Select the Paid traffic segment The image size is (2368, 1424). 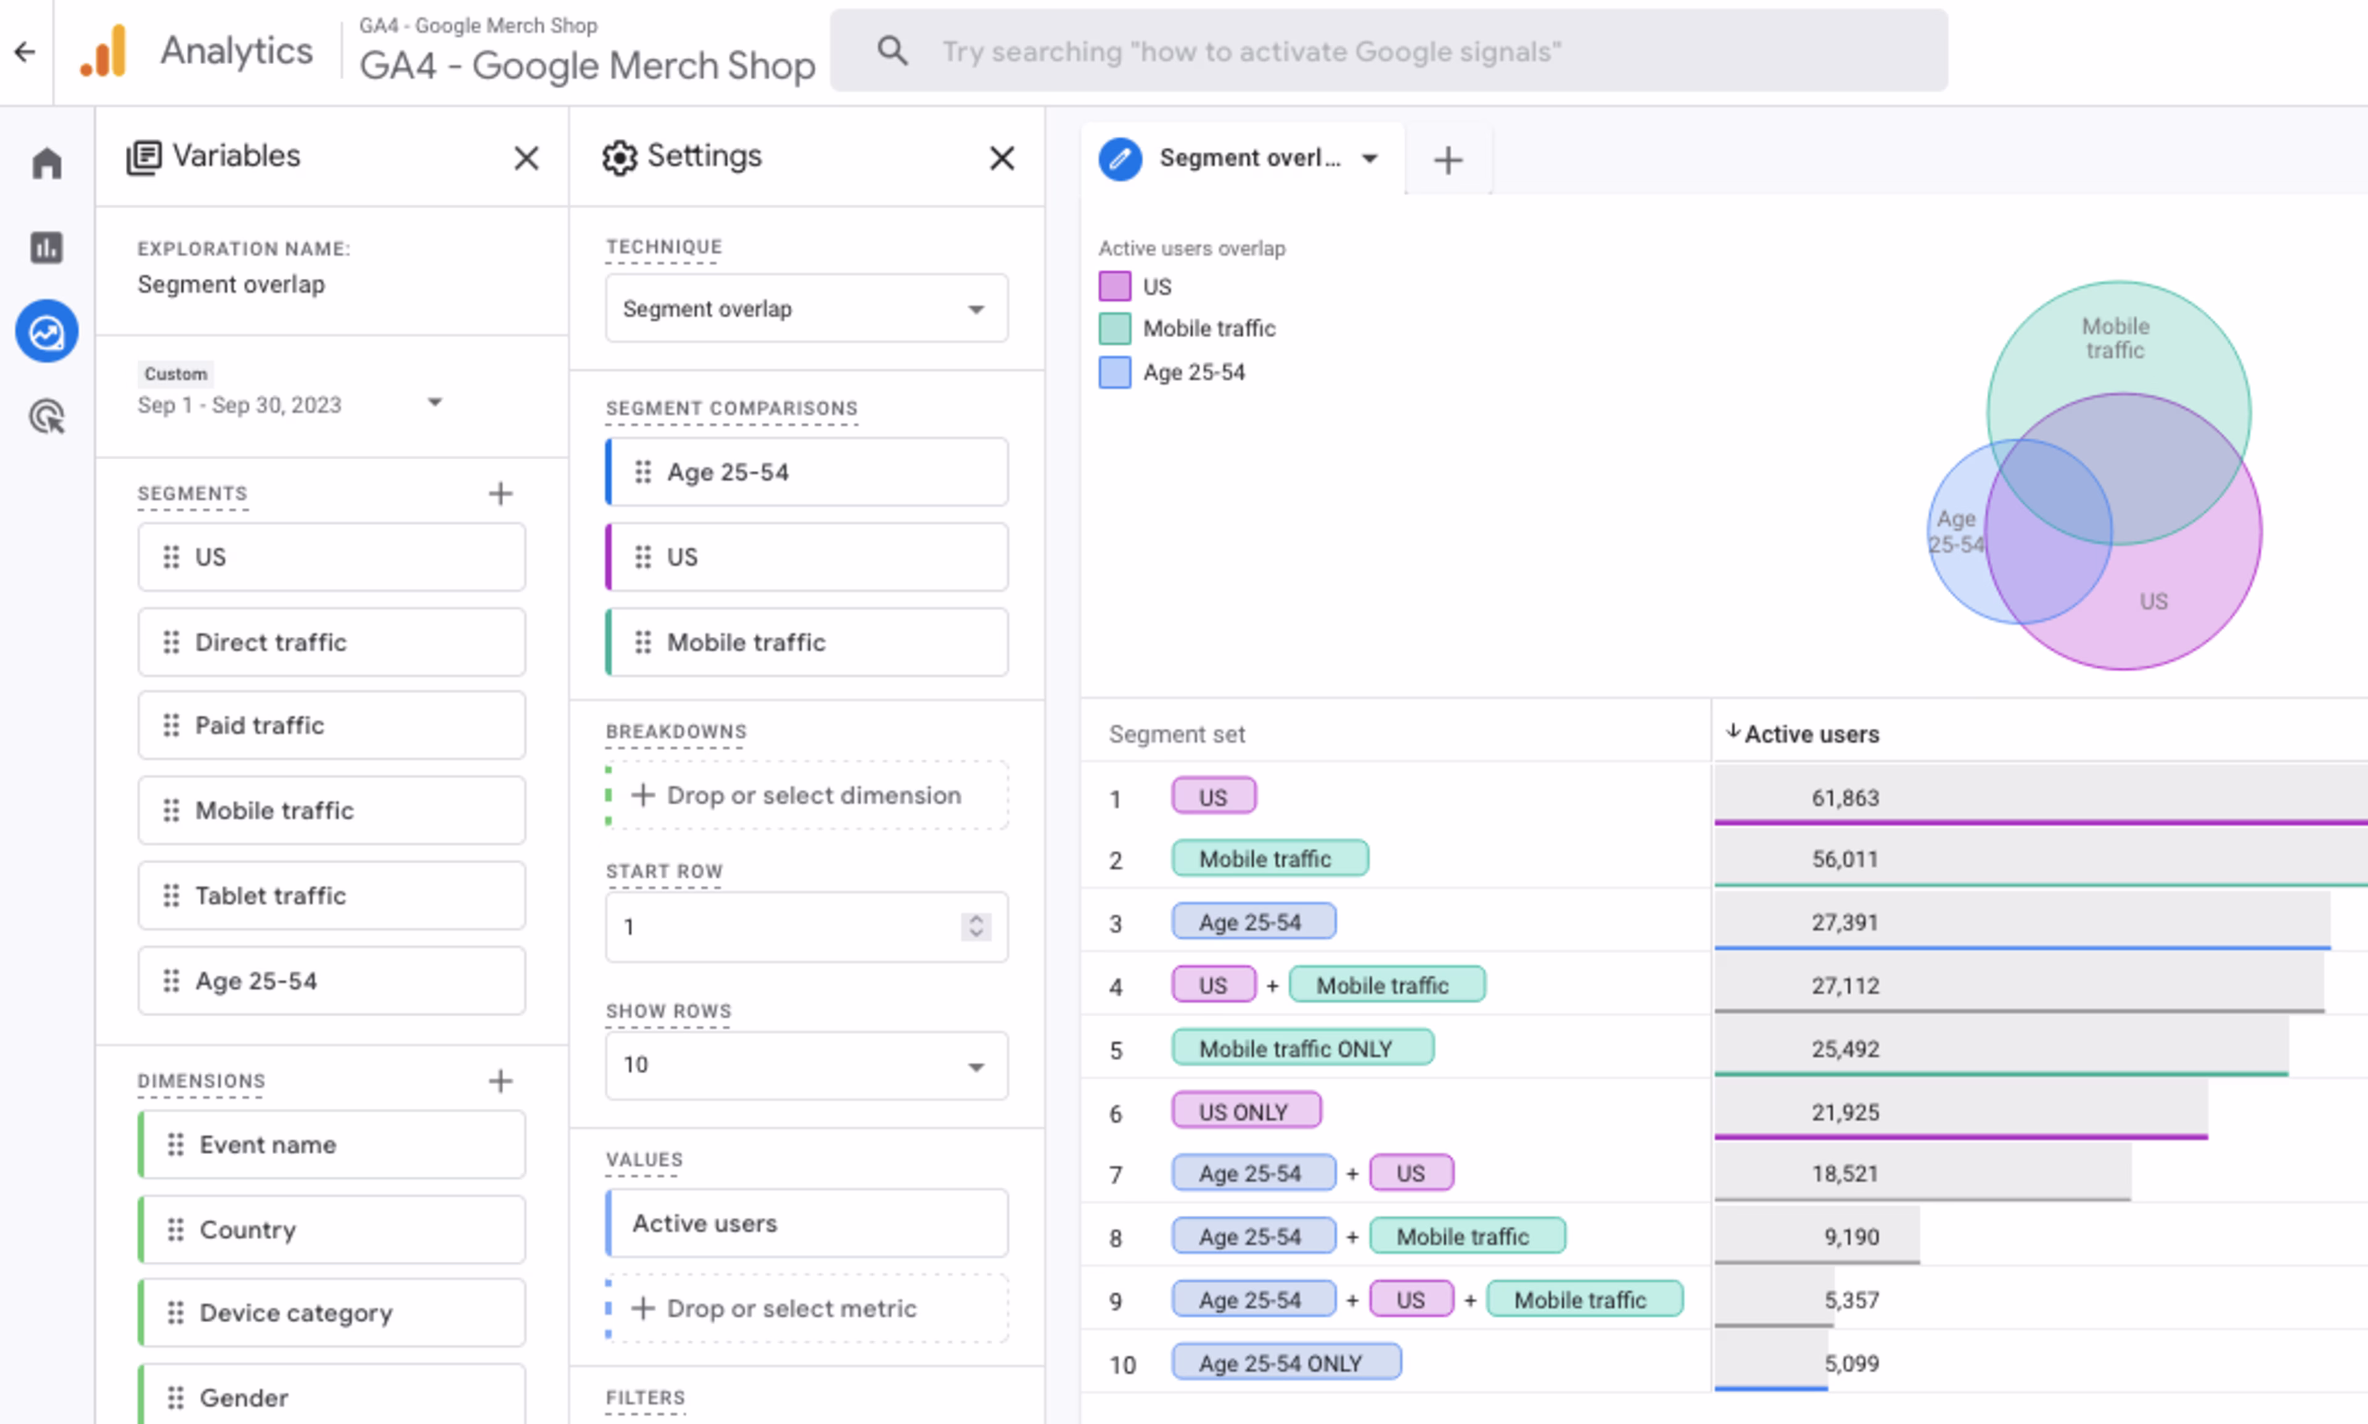tap(331, 726)
